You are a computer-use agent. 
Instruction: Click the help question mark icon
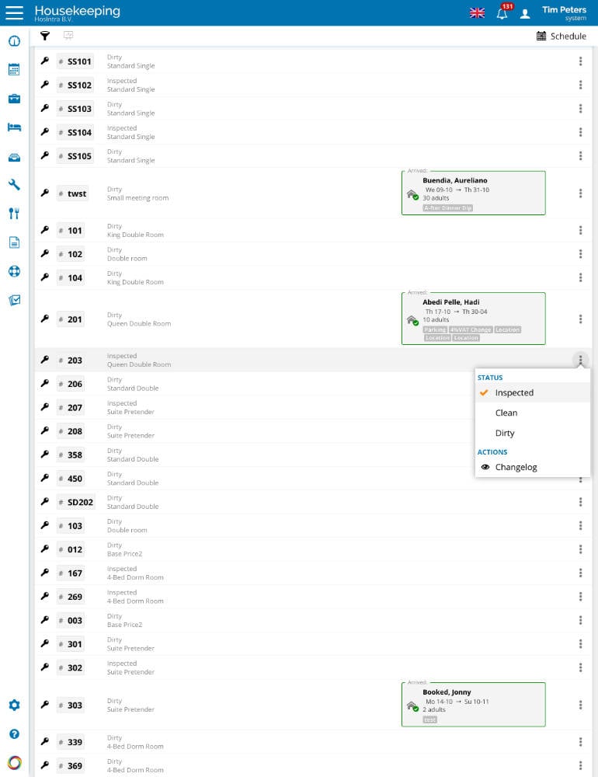pos(14,734)
